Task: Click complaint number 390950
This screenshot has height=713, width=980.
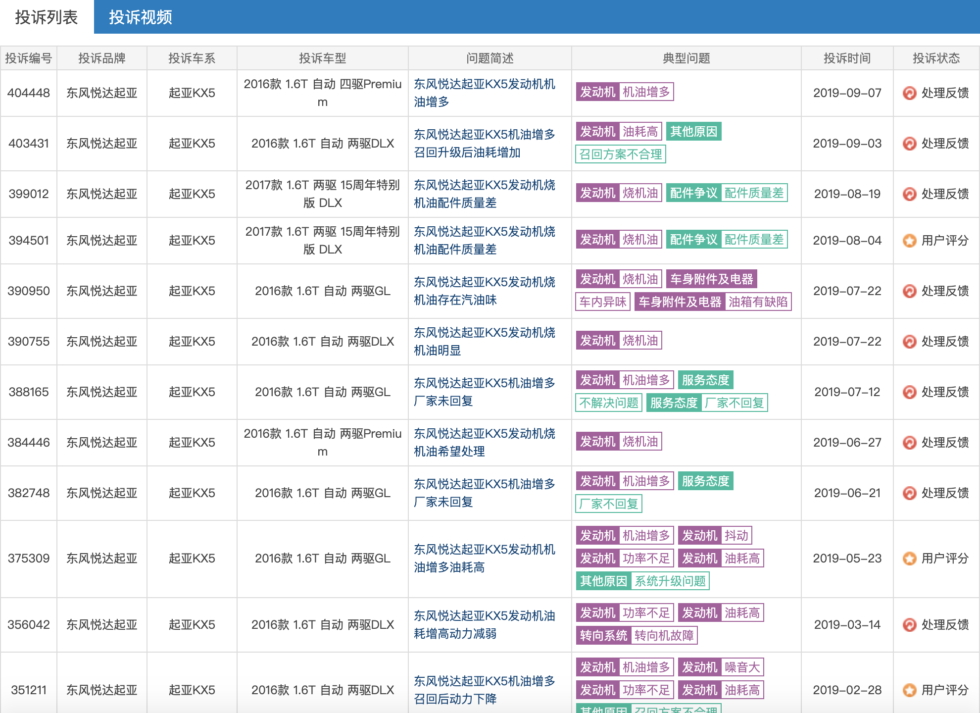Action: click(29, 291)
